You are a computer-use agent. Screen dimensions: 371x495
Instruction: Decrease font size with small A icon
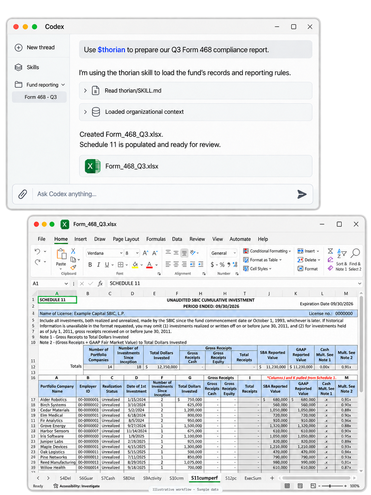pos(155,253)
